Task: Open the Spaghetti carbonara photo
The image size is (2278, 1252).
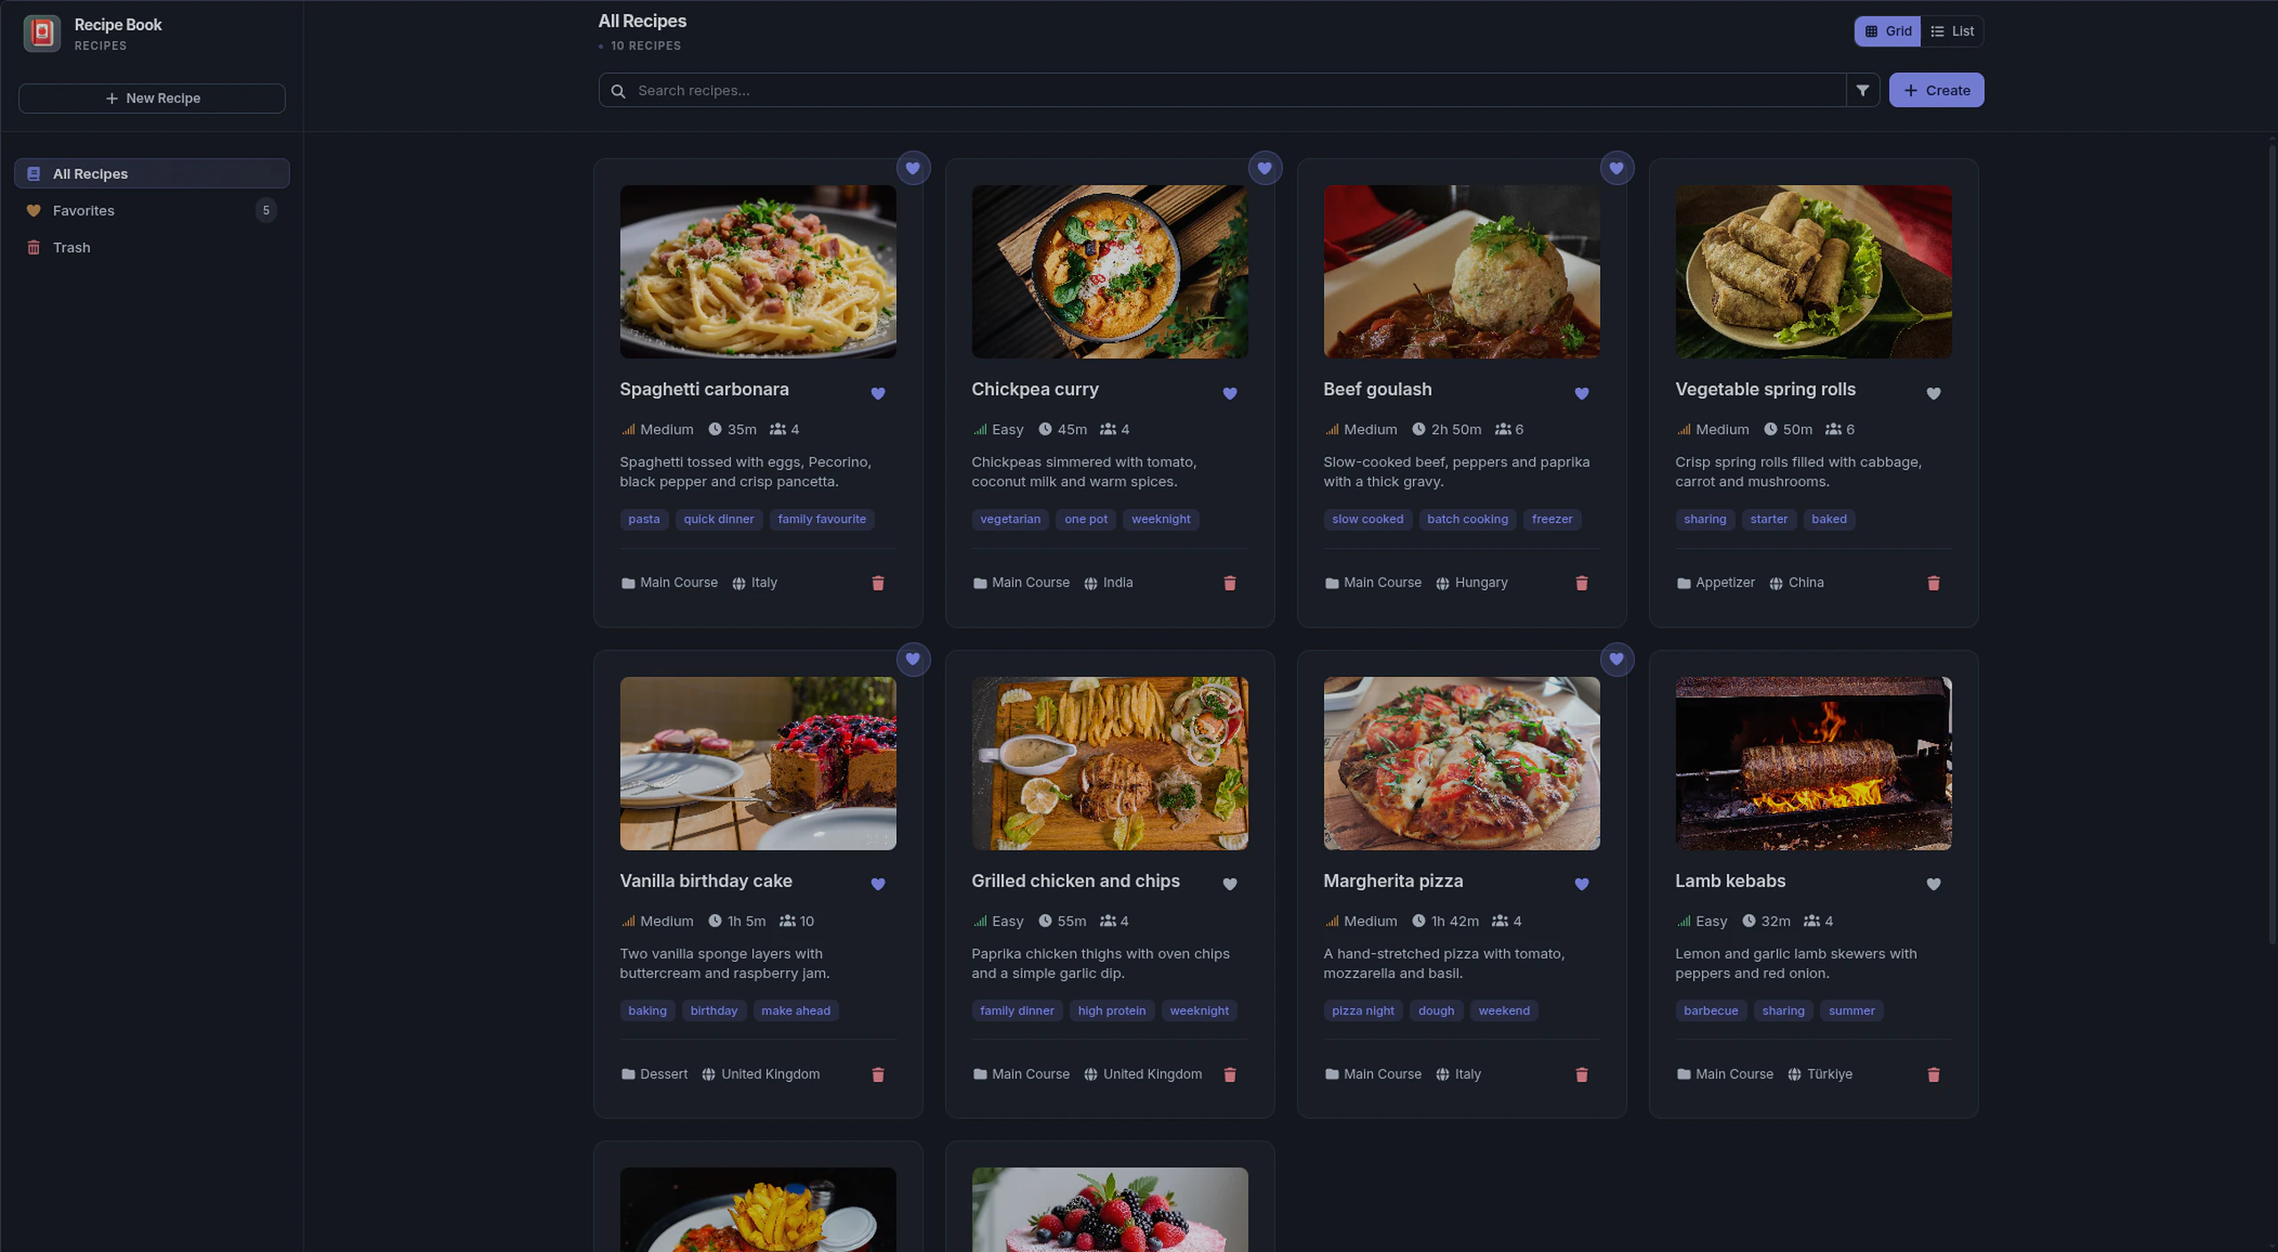Action: 758,271
